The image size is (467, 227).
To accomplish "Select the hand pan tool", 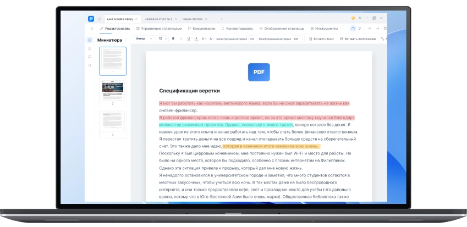I will pos(353,29).
